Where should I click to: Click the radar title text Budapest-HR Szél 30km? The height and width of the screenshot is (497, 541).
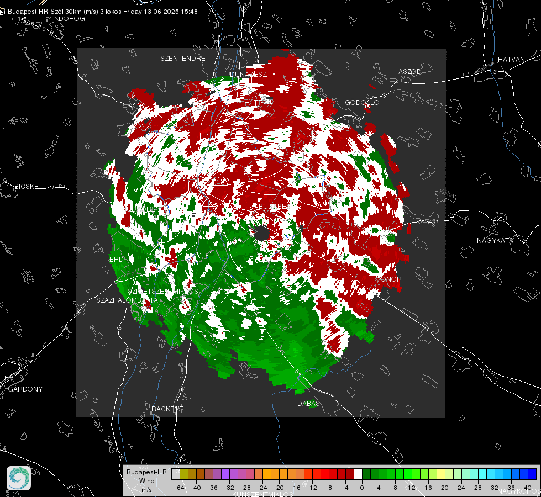45,12
